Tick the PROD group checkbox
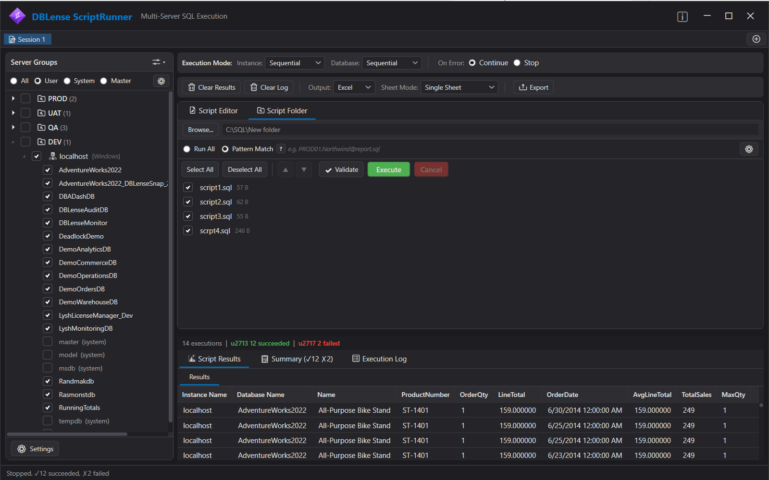Screen dimensions: 769x480 [25, 98]
